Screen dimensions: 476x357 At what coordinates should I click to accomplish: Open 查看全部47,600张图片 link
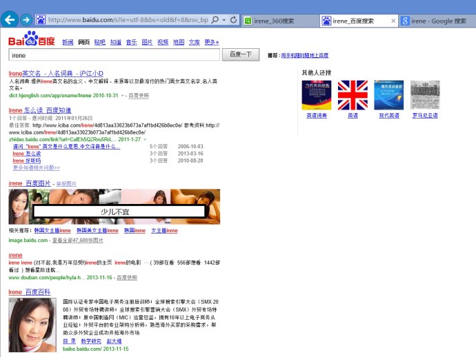(78, 241)
